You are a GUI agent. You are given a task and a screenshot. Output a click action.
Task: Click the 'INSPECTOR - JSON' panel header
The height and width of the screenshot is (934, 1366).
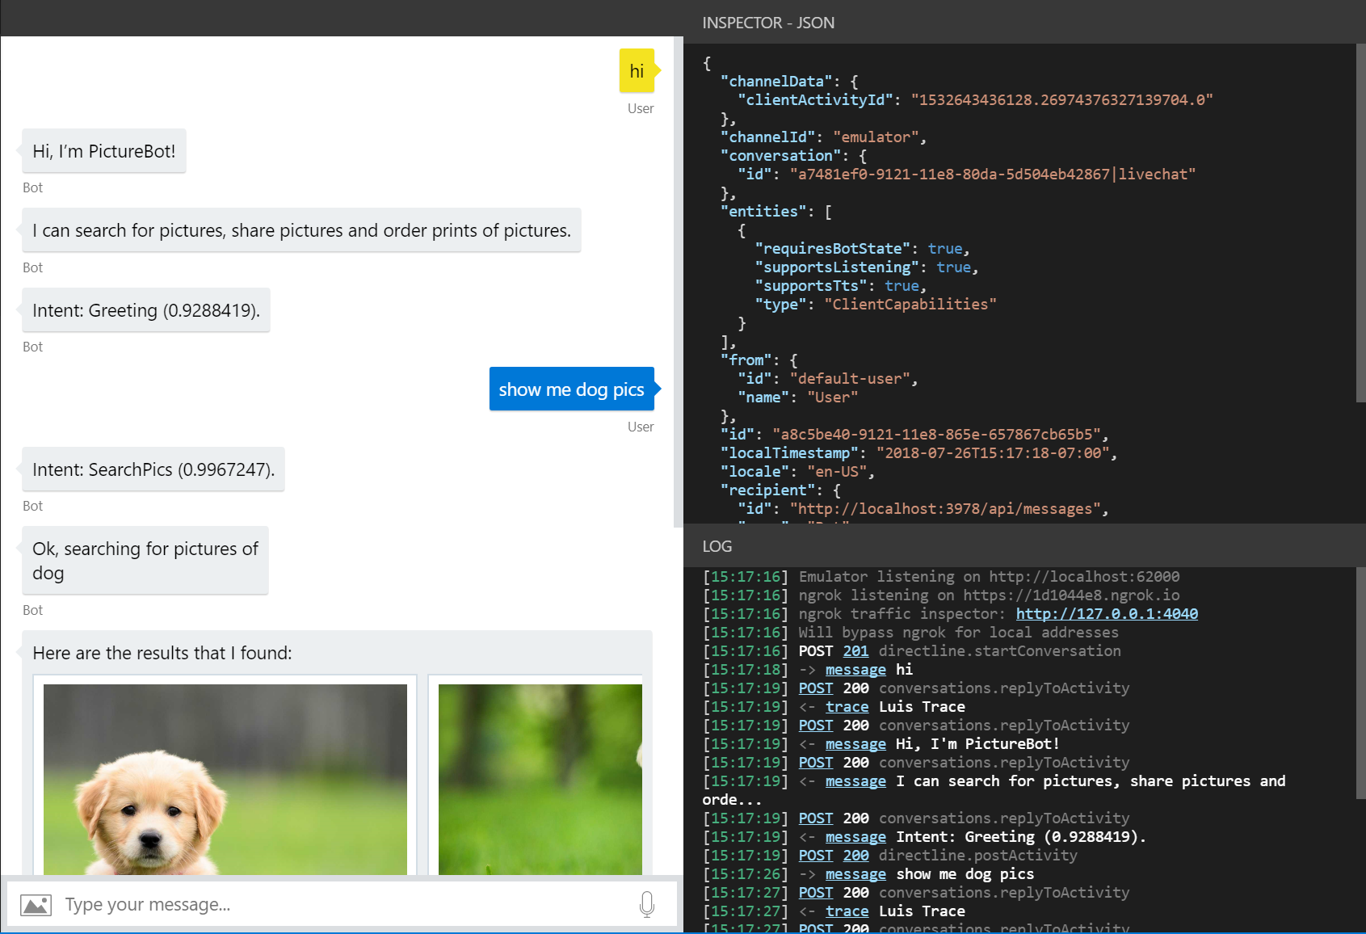[768, 23]
